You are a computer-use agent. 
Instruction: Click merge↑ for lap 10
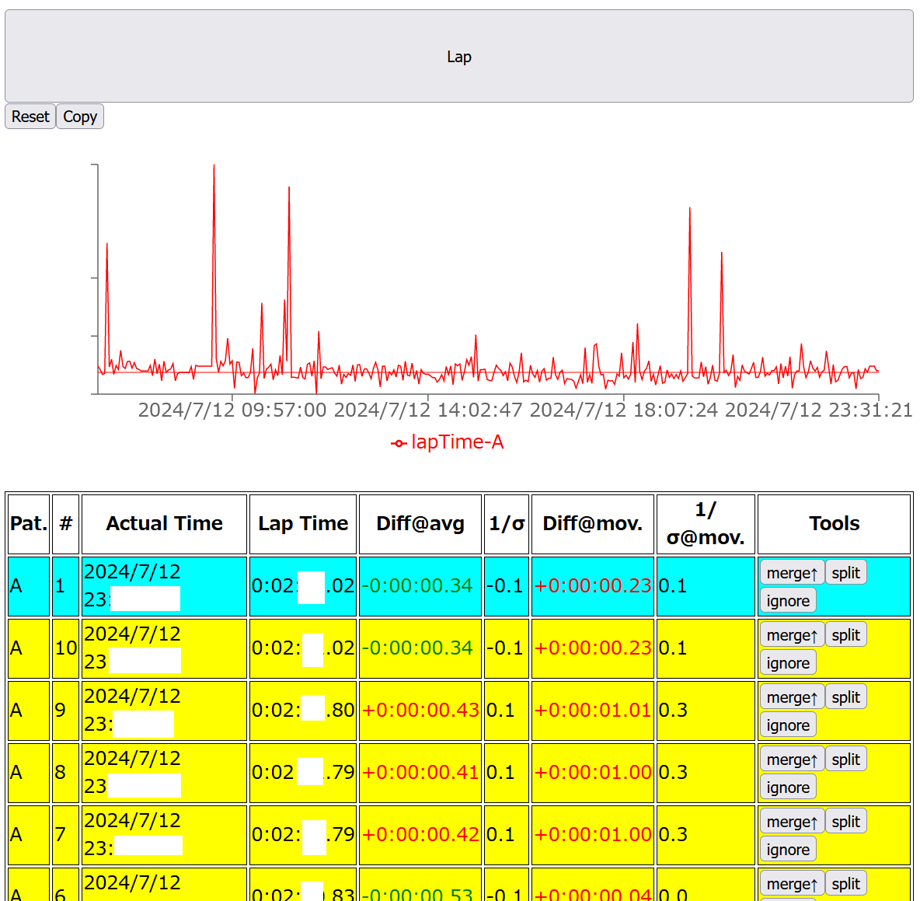click(x=791, y=635)
